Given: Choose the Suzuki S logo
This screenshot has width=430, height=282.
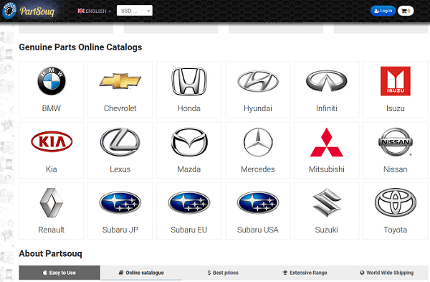Looking at the screenshot, I should [326, 202].
